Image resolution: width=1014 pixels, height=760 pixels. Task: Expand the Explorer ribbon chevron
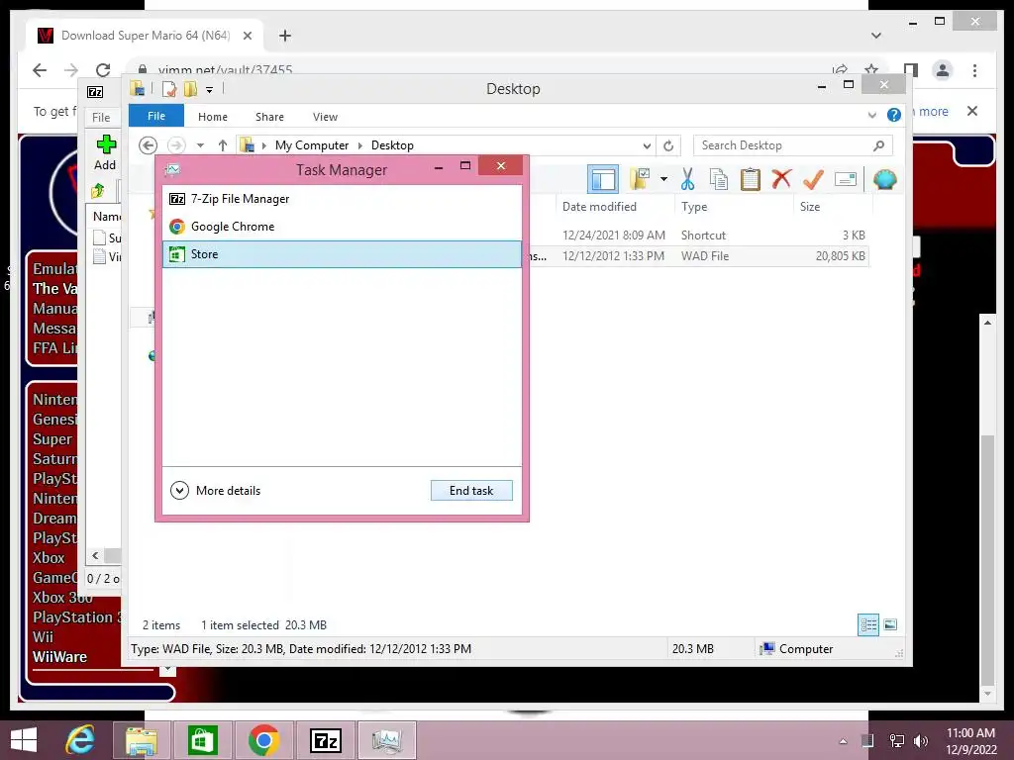(871, 116)
